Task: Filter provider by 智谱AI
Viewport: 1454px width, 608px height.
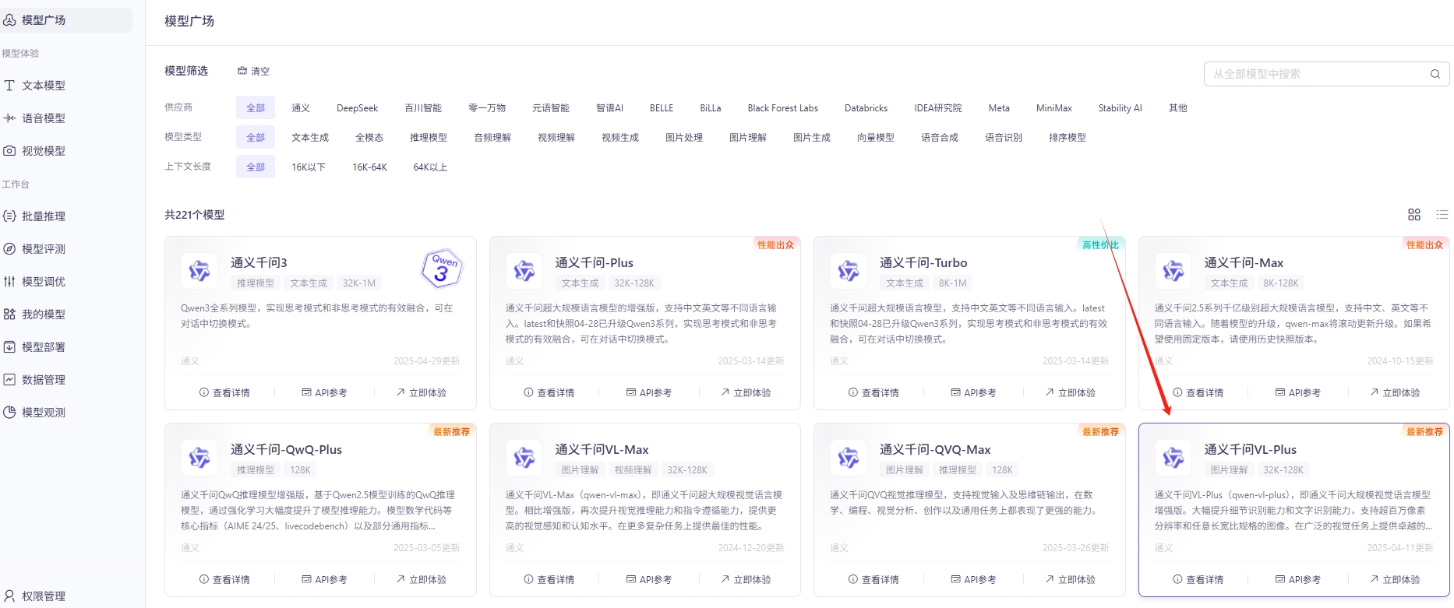Action: point(609,108)
